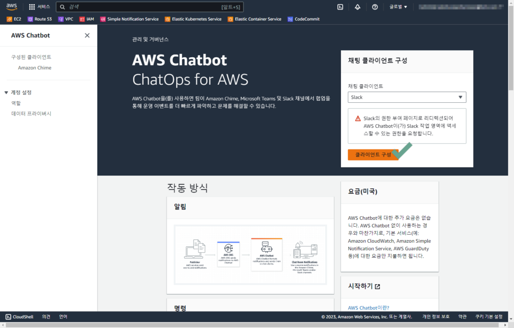Open the external link icon beside 시작하기
Screen dimensions: 514x328
pyautogui.click(x=377, y=287)
